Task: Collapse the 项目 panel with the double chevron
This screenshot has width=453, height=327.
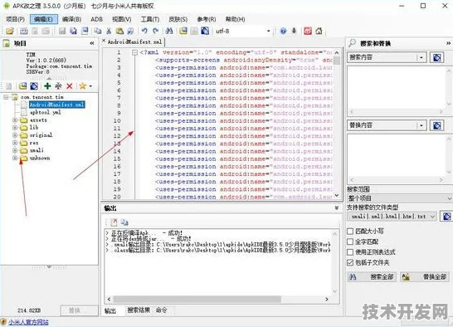Action: 92,43
